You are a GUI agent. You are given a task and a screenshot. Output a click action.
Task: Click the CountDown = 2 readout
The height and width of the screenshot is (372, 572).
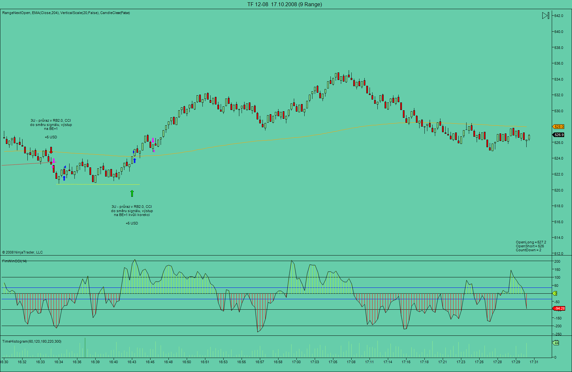click(x=529, y=250)
